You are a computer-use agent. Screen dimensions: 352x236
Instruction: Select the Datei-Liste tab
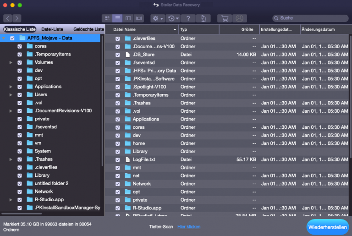(52, 29)
